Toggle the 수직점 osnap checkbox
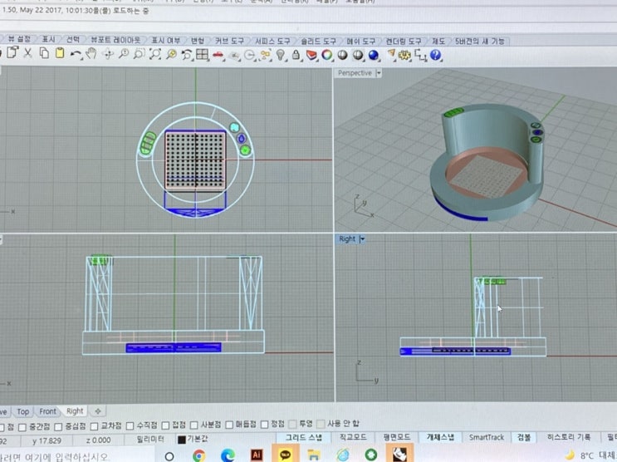The height and width of the screenshot is (462, 617). click(130, 425)
